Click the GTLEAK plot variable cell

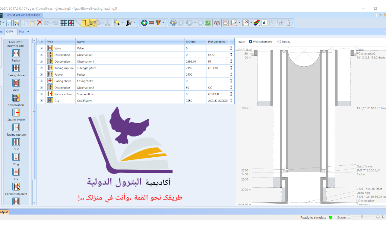coord(218,68)
